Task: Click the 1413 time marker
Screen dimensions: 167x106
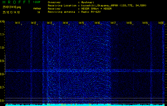Action: 49,23
